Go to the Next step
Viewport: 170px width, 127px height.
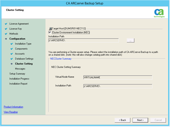tap(140, 120)
